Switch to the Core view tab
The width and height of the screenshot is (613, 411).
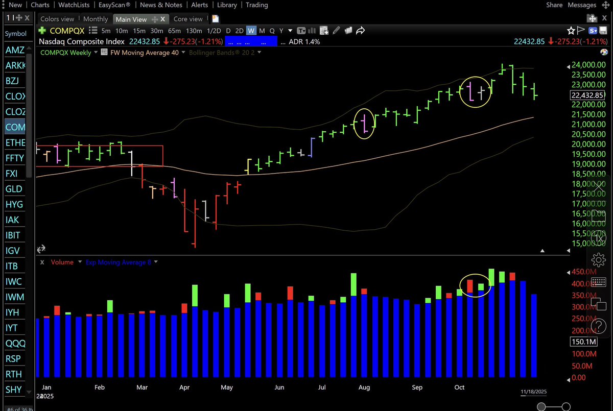pyautogui.click(x=187, y=18)
